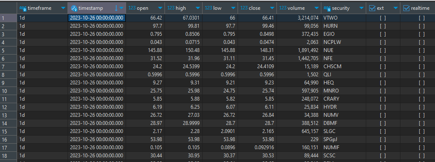Viewport: 435px width, 162px height.
Task: Click the sort arrow in timestamp header
Action: click(x=116, y=8)
